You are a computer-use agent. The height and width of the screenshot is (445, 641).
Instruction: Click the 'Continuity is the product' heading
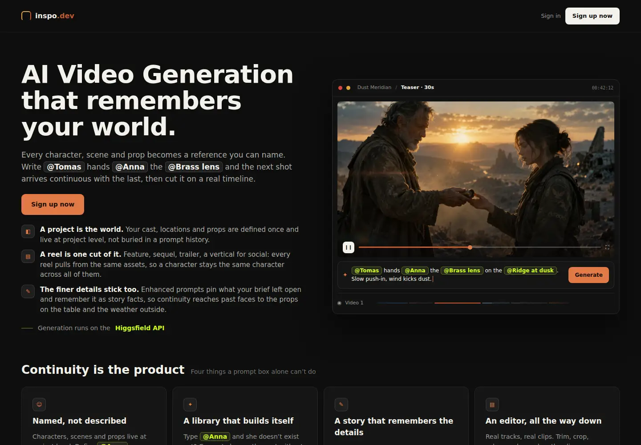(x=103, y=370)
